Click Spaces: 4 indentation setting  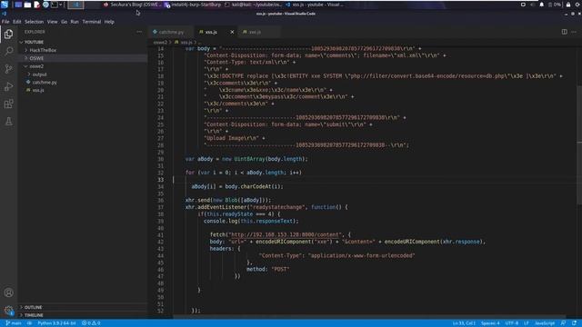[490, 323]
